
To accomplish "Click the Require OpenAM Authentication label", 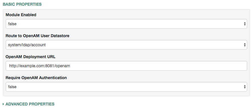I will [36, 78].
